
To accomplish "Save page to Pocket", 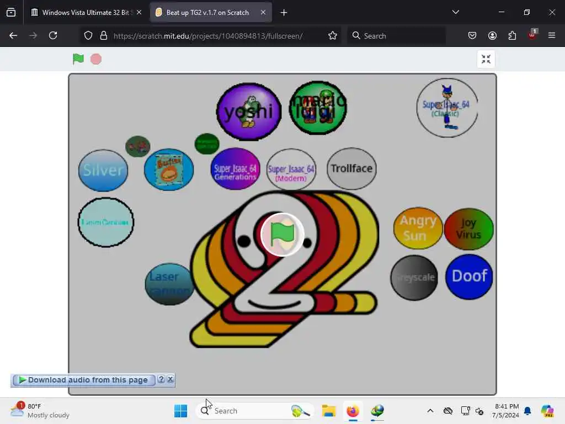I will point(472,36).
